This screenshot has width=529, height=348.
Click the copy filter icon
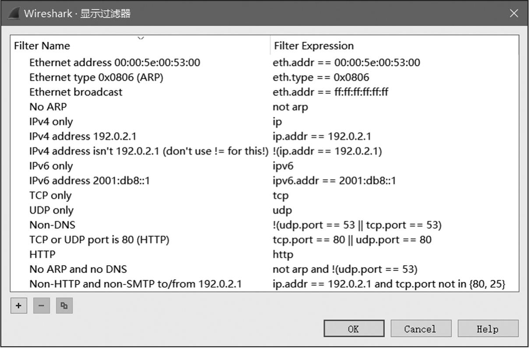pyautogui.click(x=64, y=306)
